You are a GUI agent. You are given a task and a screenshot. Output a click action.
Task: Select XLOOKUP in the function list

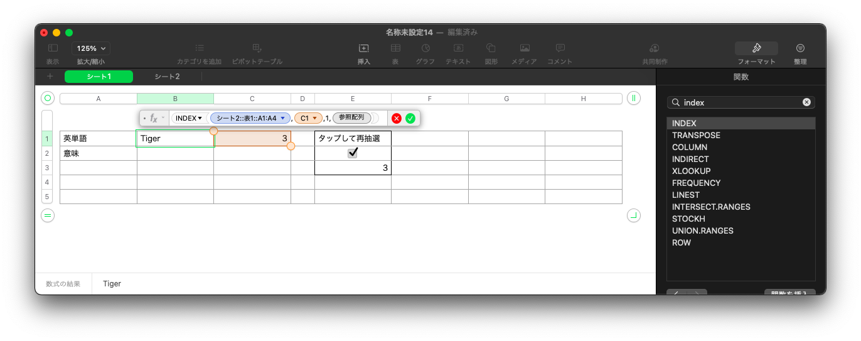pyautogui.click(x=741, y=171)
